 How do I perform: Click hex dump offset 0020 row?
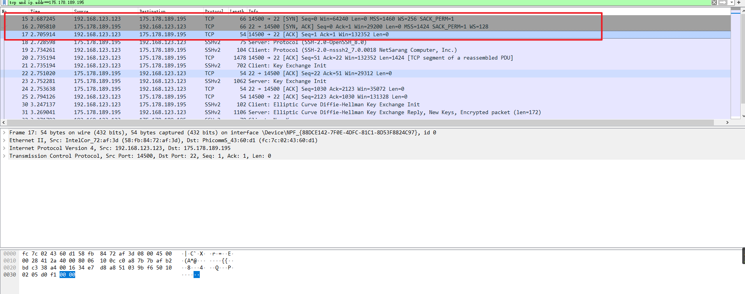(x=10, y=268)
